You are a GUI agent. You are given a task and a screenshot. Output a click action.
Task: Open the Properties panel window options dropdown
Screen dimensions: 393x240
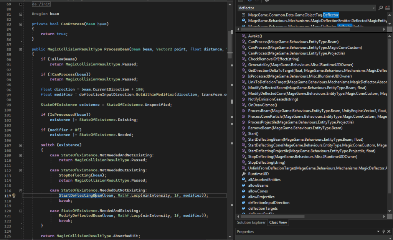tap(378, 232)
